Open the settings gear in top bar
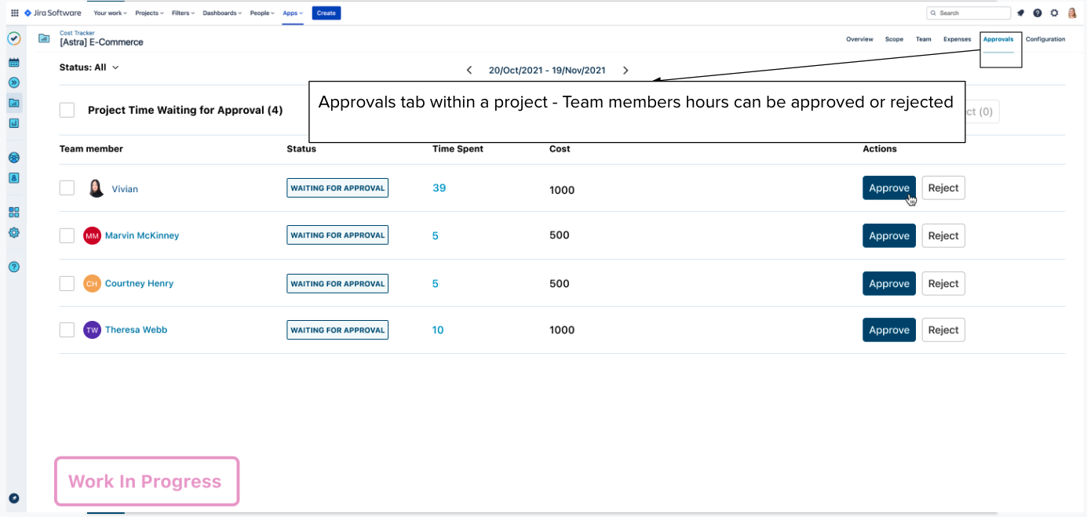 point(1054,13)
